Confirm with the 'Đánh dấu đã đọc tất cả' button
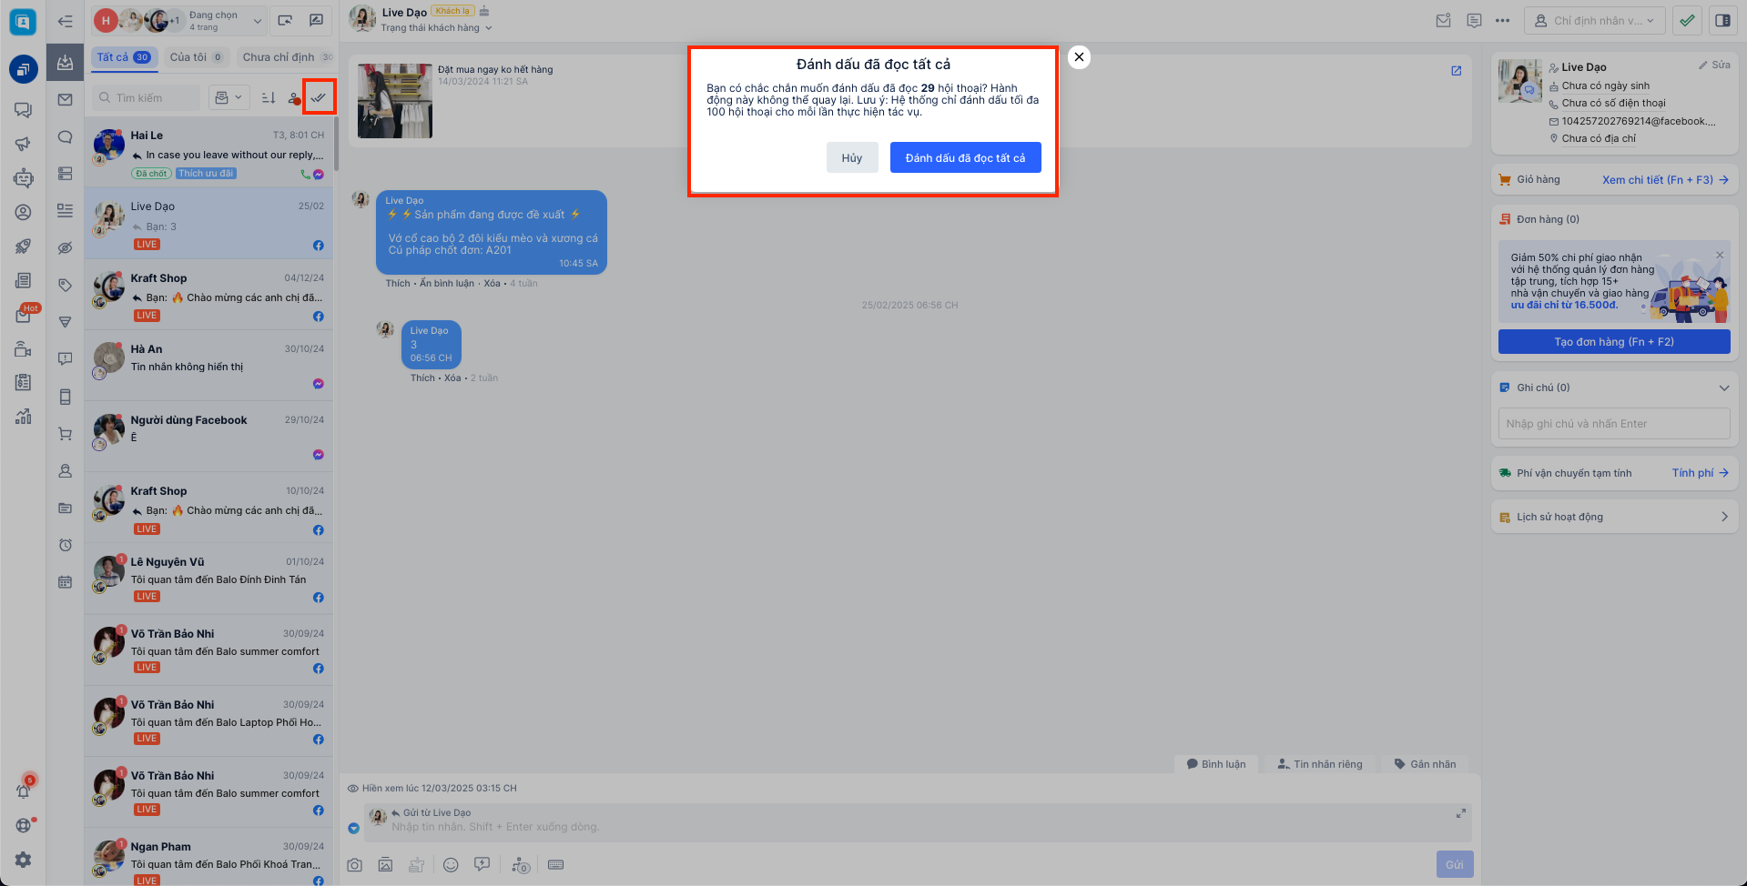1747x886 pixels. click(x=965, y=157)
